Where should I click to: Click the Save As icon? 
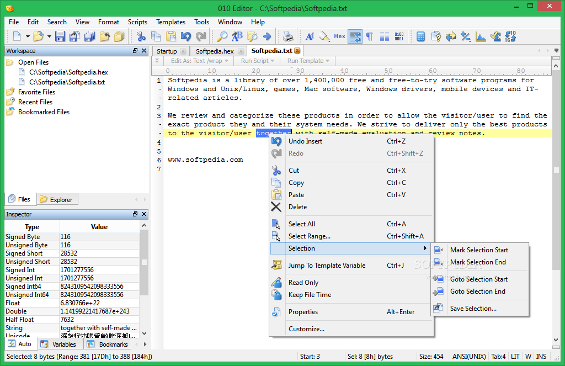click(74, 36)
